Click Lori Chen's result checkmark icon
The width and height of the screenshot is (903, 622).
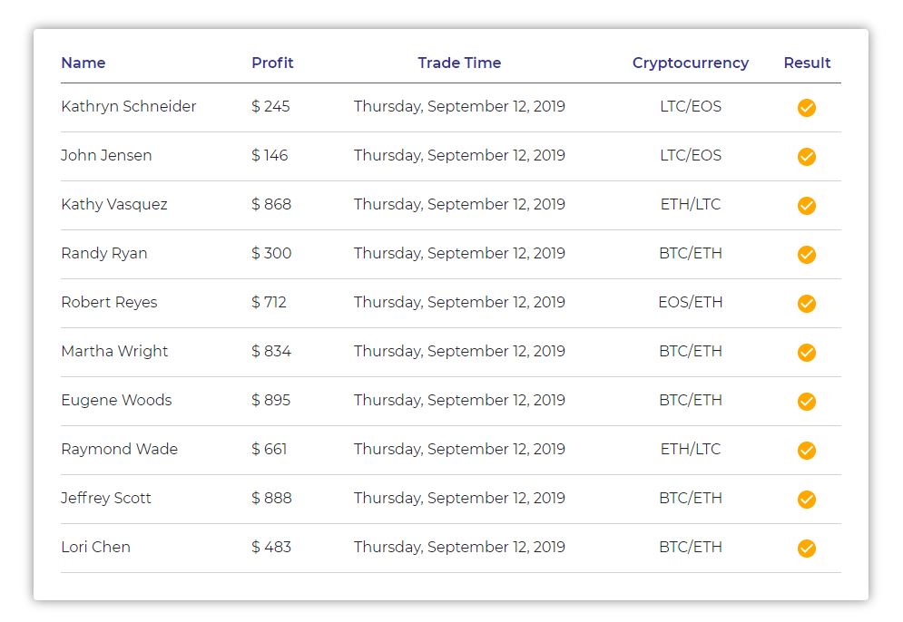click(x=806, y=548)
